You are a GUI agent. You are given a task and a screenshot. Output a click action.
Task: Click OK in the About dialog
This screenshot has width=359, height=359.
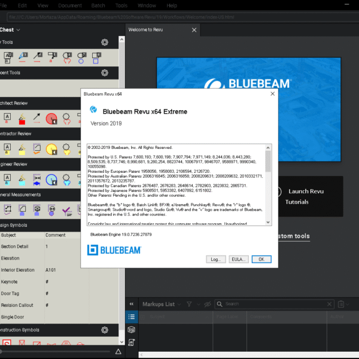(261, 259)
